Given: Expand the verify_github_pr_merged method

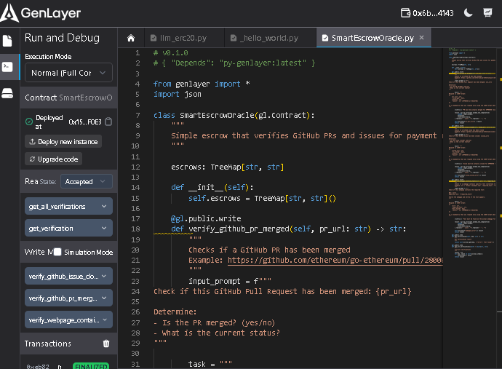Looking at the screenshot, I should 68,298.
